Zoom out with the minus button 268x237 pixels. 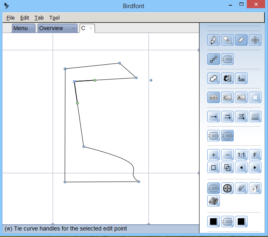click(x=227, y=155)
